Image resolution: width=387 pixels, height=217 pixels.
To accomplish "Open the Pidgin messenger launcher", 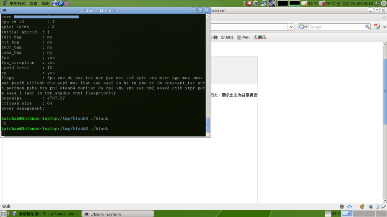I will pyautogui.click(x=66, y=3).
